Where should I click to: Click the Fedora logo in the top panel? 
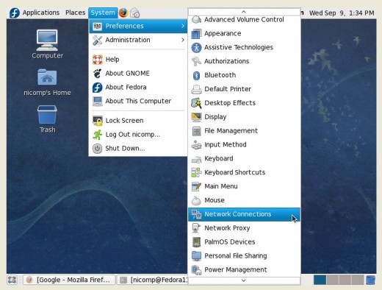coord(15,13)
